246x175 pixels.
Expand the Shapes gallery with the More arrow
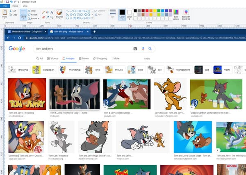92,18
